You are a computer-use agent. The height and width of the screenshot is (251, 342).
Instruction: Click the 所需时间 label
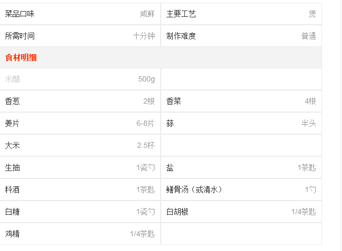point(19,36)
